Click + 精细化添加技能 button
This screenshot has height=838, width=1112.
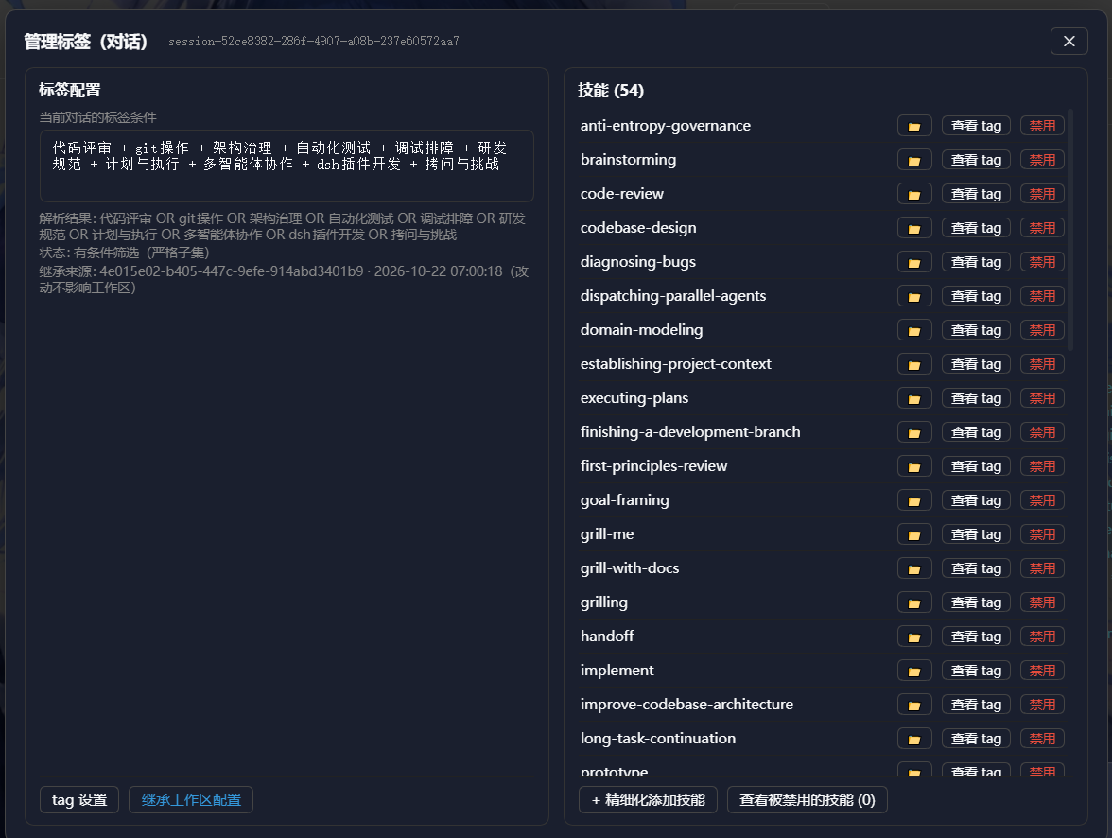[x=649, y=799]
